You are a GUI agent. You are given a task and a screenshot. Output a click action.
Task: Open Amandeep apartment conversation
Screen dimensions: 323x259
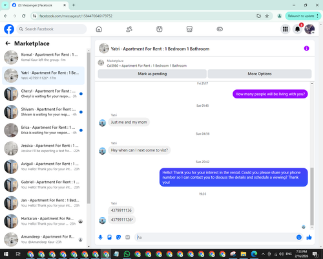[43, 239]
